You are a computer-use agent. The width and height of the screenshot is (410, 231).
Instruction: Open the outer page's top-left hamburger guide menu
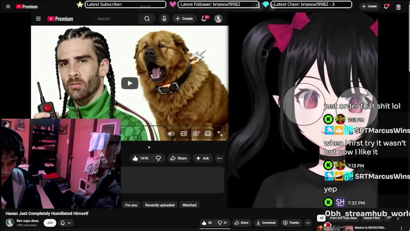(x=8, y=6)
